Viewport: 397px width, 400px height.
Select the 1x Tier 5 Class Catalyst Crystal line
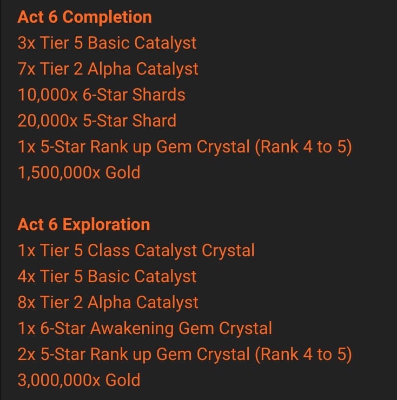pos(136,250)
